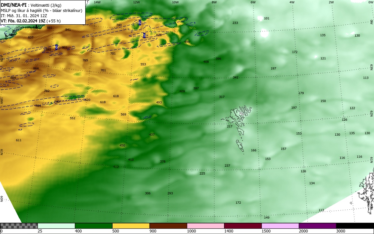Image resolution: width=374 pixels, height=234 pixels.
Task: Select the map value 782
Action: coord(47,91)
